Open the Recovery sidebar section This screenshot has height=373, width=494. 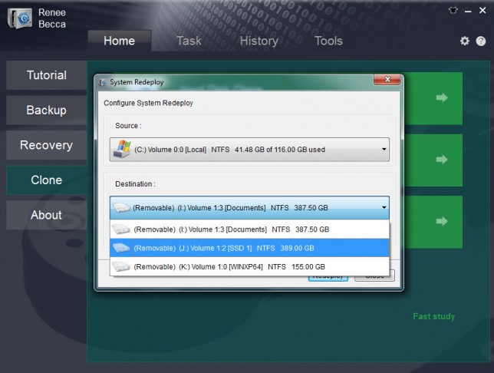coord(46,145)
